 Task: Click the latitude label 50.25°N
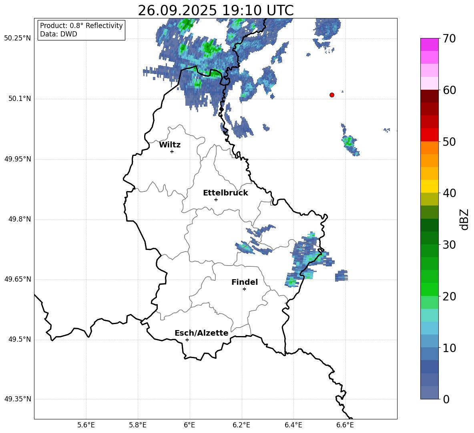[18, 38]
